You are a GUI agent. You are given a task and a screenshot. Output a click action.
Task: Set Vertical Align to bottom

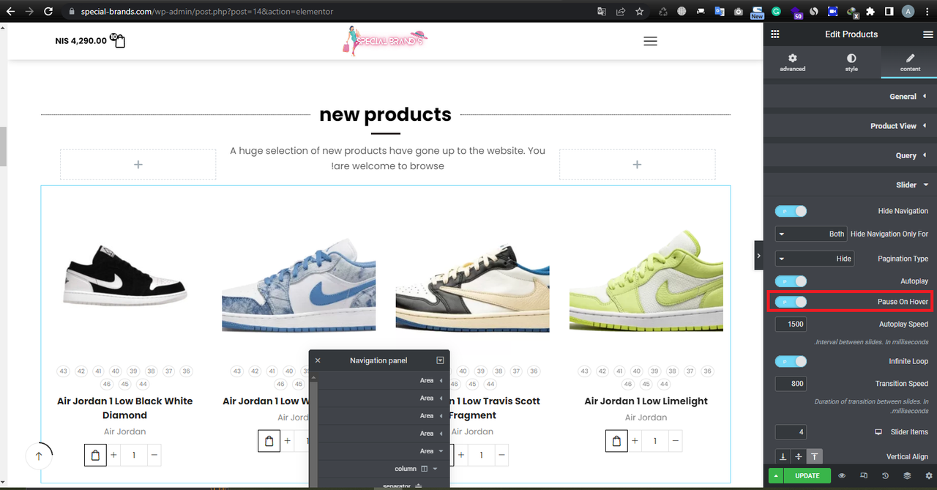point(783,456)
